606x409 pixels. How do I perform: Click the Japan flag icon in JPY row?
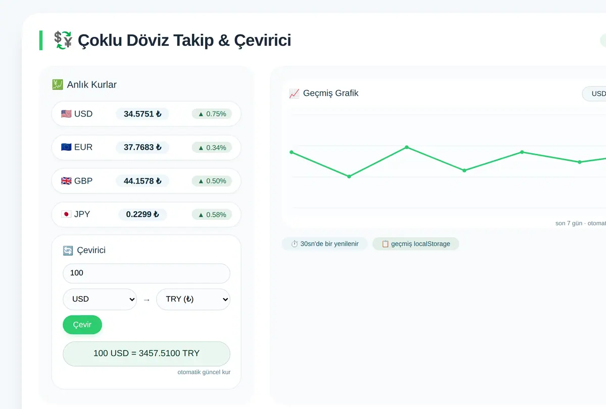click(66, 214)
